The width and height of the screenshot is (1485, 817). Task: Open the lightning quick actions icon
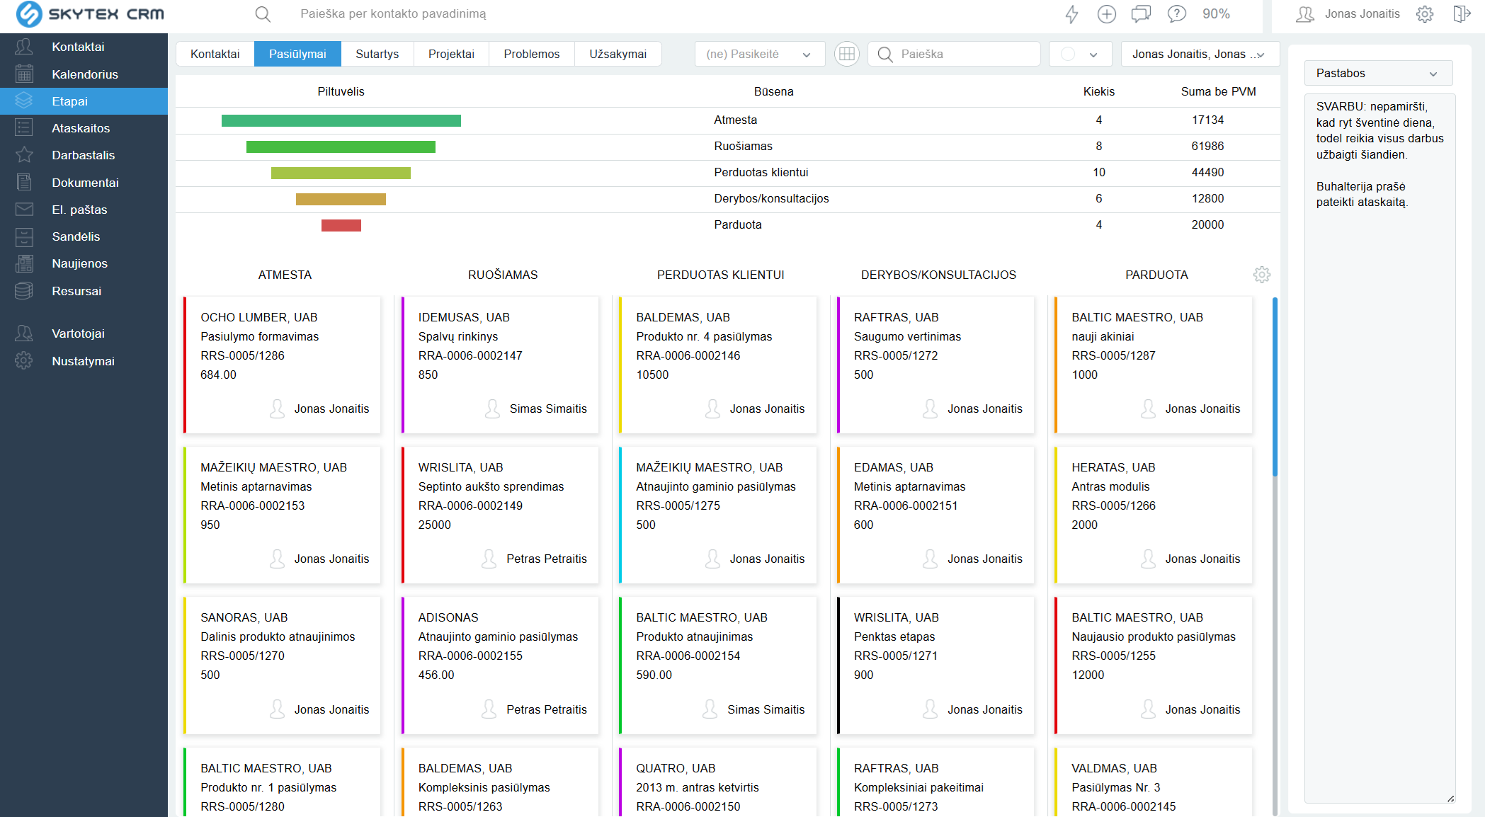(1072, 14)
